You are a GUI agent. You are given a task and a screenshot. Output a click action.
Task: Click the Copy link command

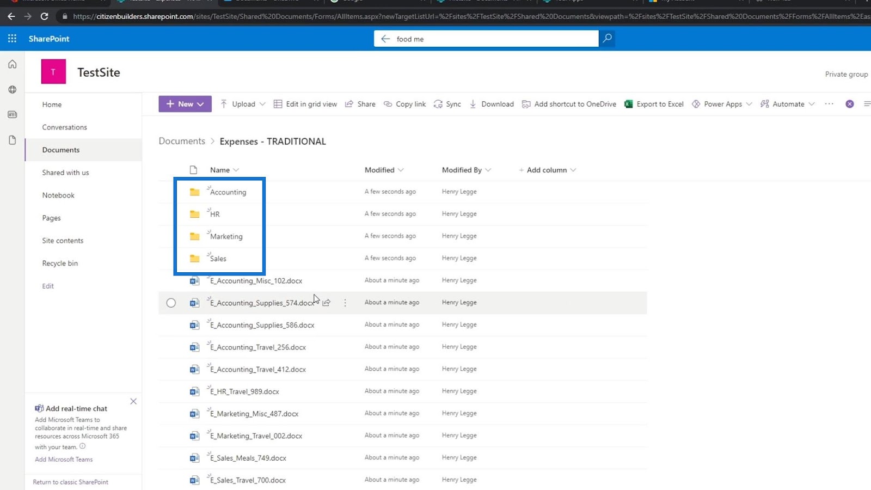pos(404,104)
